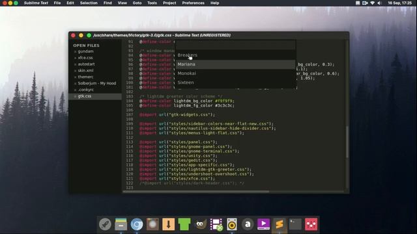417x234 pixels.
Task: Click the volume speaker icon in top bar
Action: (379, 3)
